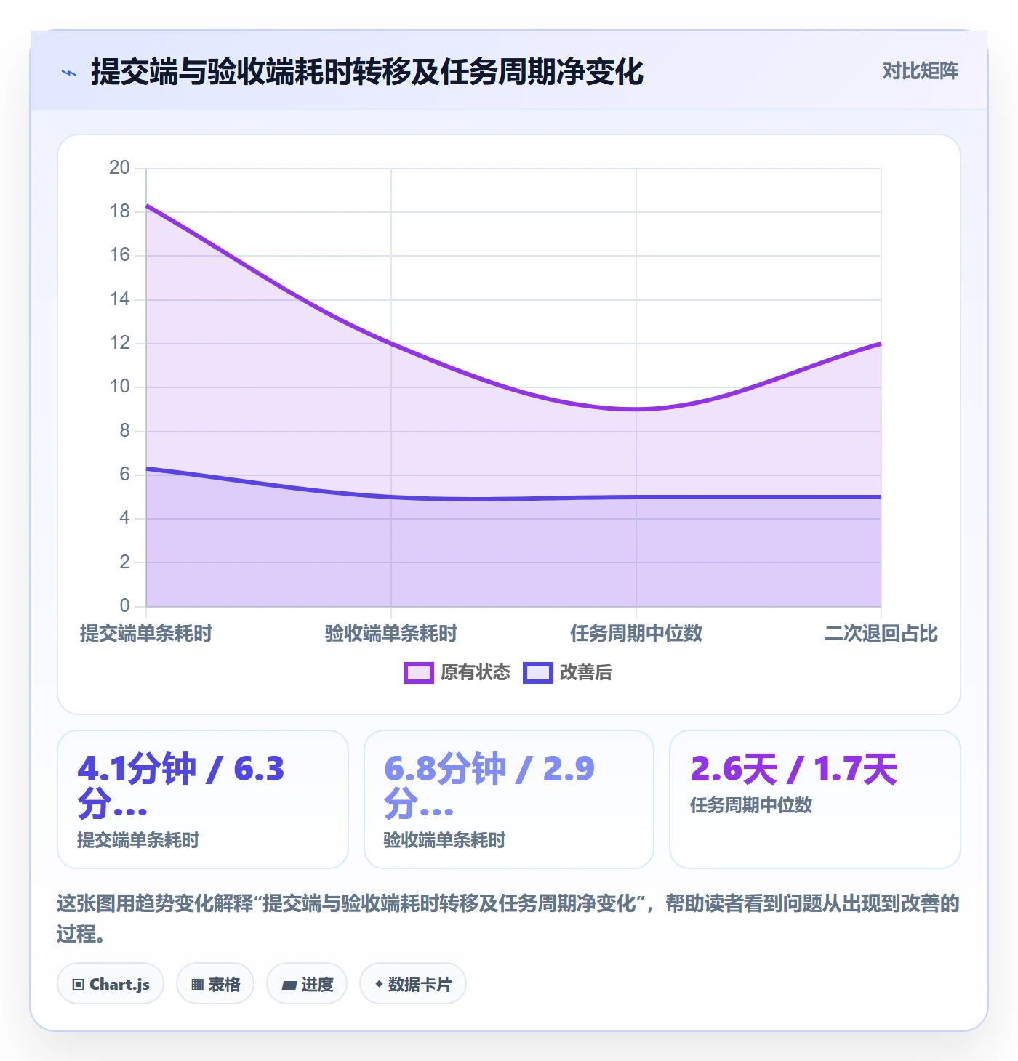Image resolution: width=1018 pixels, height=1061 pixels.
Task: Click the Chart.js tag square icon
Action: click(79, 985)
